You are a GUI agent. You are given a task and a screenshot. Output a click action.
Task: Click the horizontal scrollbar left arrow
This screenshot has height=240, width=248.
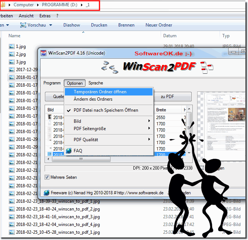coord(48,159)
